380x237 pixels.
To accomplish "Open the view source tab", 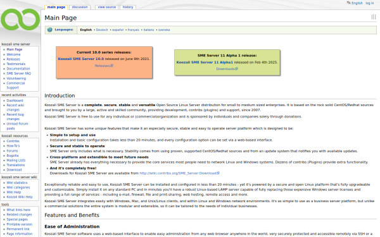I will coord(107,7).
